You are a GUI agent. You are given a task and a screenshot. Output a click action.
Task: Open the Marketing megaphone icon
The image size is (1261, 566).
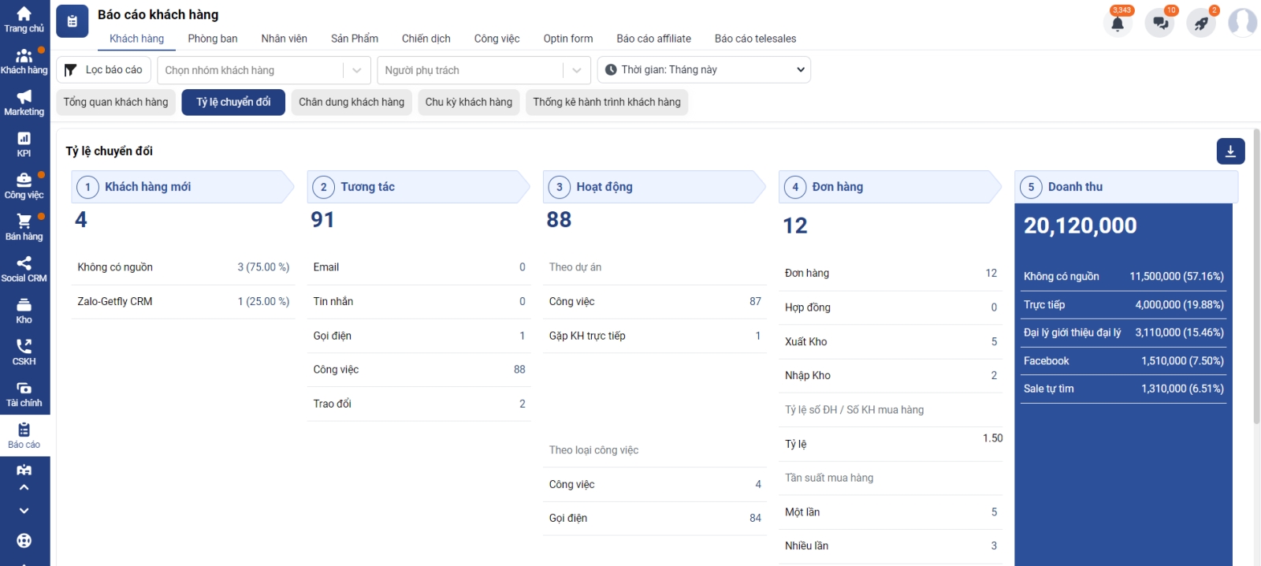pos(24,102)
